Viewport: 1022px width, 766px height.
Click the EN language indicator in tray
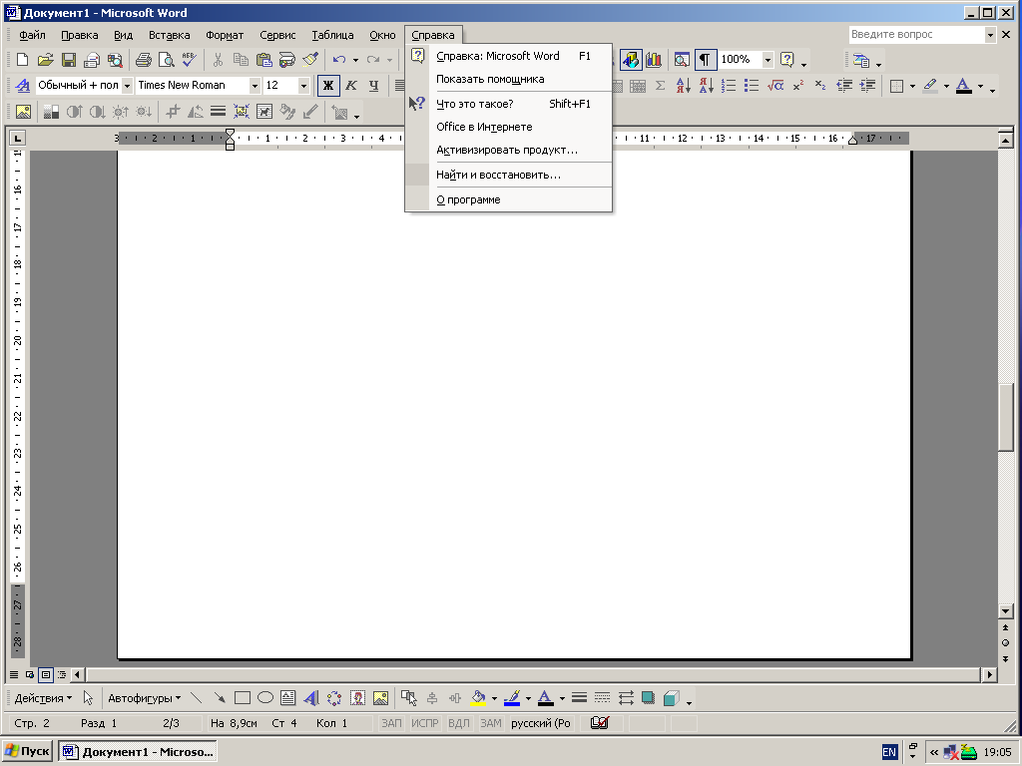[x=889, y=752]
